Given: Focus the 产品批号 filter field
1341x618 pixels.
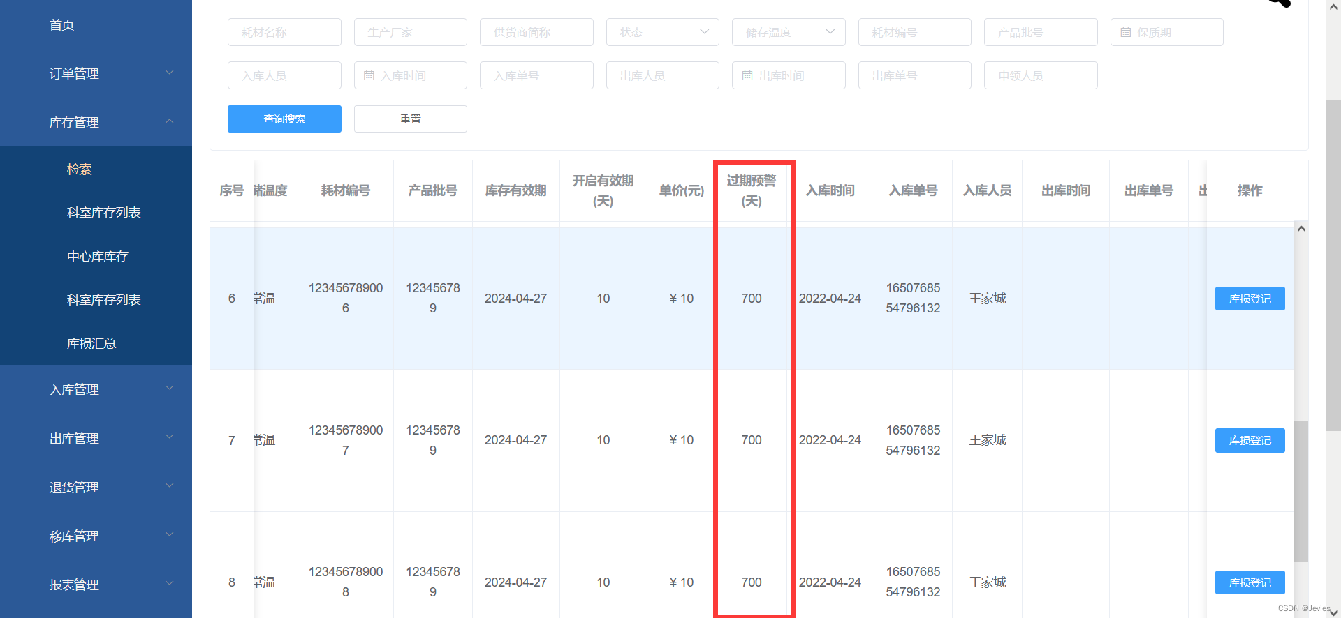Looking at the screenshot, I should 1041,32.
